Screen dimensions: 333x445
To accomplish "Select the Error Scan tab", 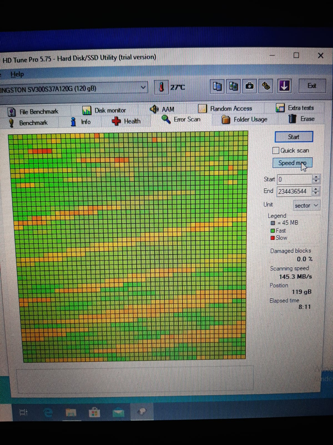I will pos(187,120).
